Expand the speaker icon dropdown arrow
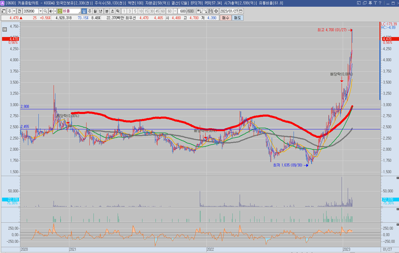This screenshot has width=399, height=253. (55, 11)
